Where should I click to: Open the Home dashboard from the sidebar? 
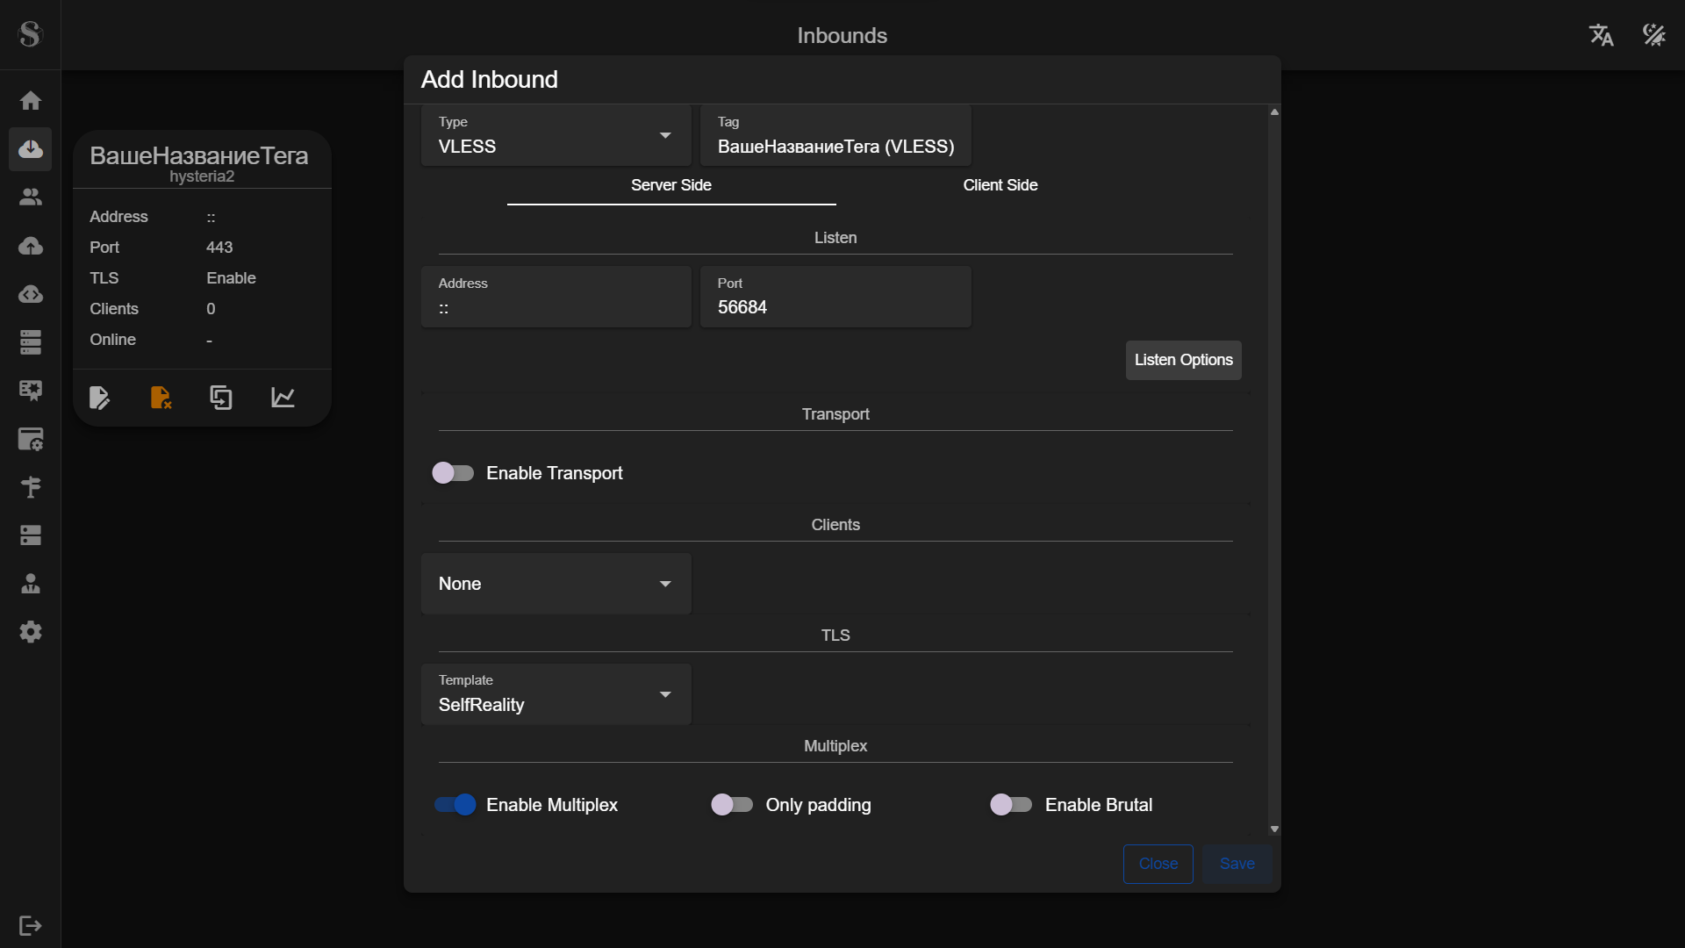pos(31,101)
